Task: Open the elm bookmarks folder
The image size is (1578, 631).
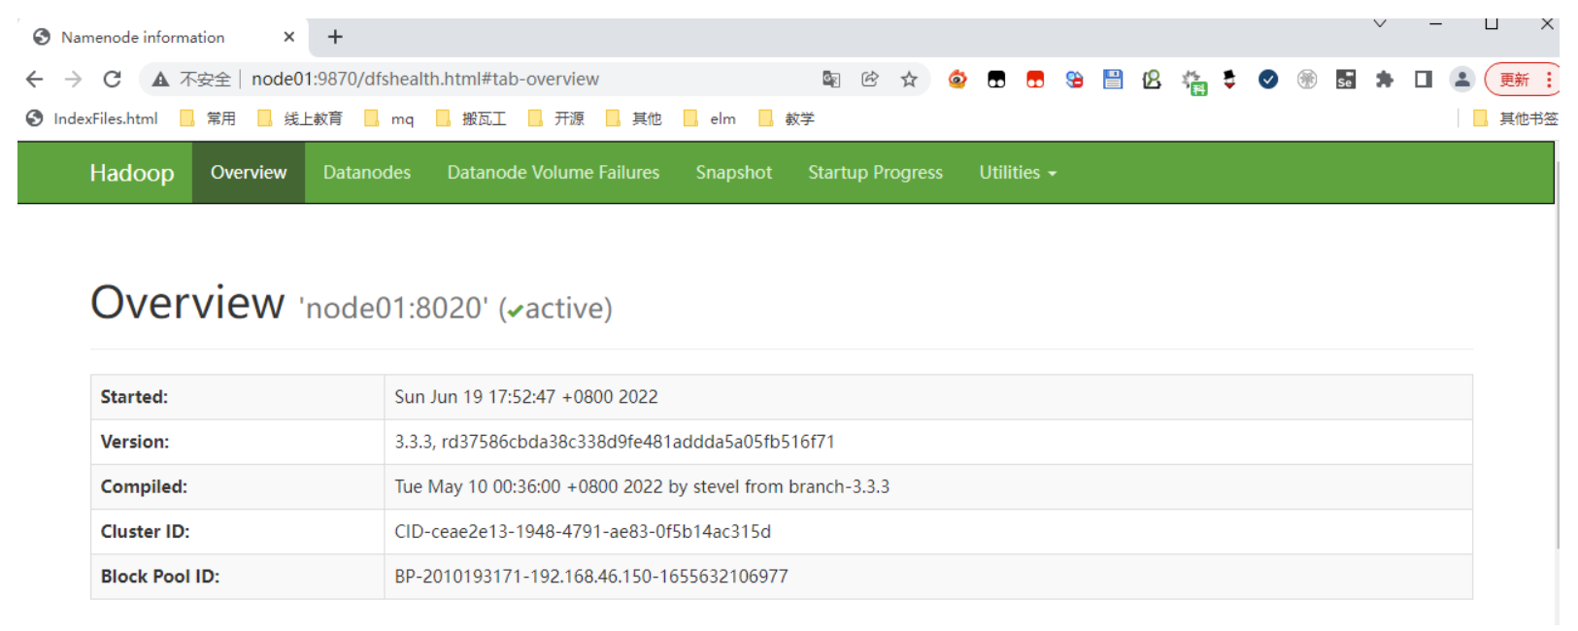Action: pyautogui.click(x=710, y=118)
